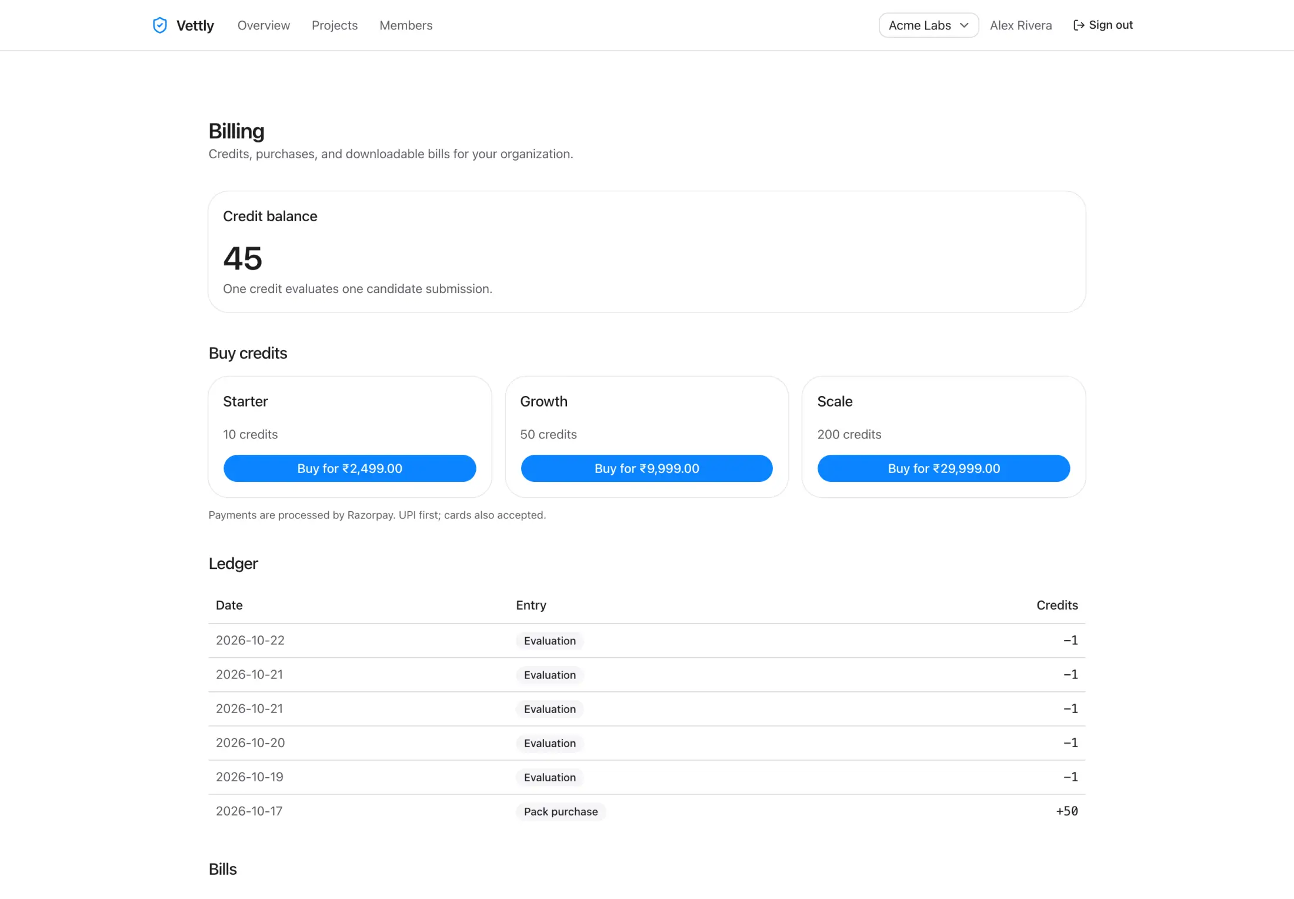Click the Alex Rivera user name
Image resolution: width=1294 pixels, height=899 pixels.
[x=1020, y=25]
